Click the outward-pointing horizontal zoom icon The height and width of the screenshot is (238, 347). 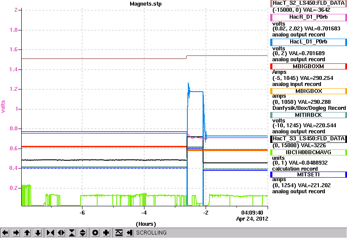point(61,233)
